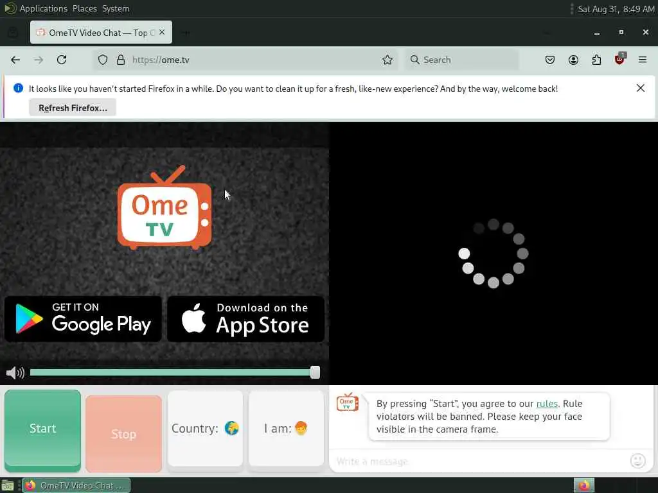Image resolution: width=658 pixels, height=493 pixels.
Task: Select the OmeTV Video Chat browser tab
Action: [101, 32]
